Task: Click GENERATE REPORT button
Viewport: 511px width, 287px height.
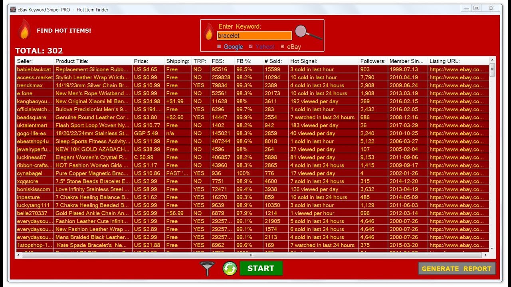Action: (457, 269)
